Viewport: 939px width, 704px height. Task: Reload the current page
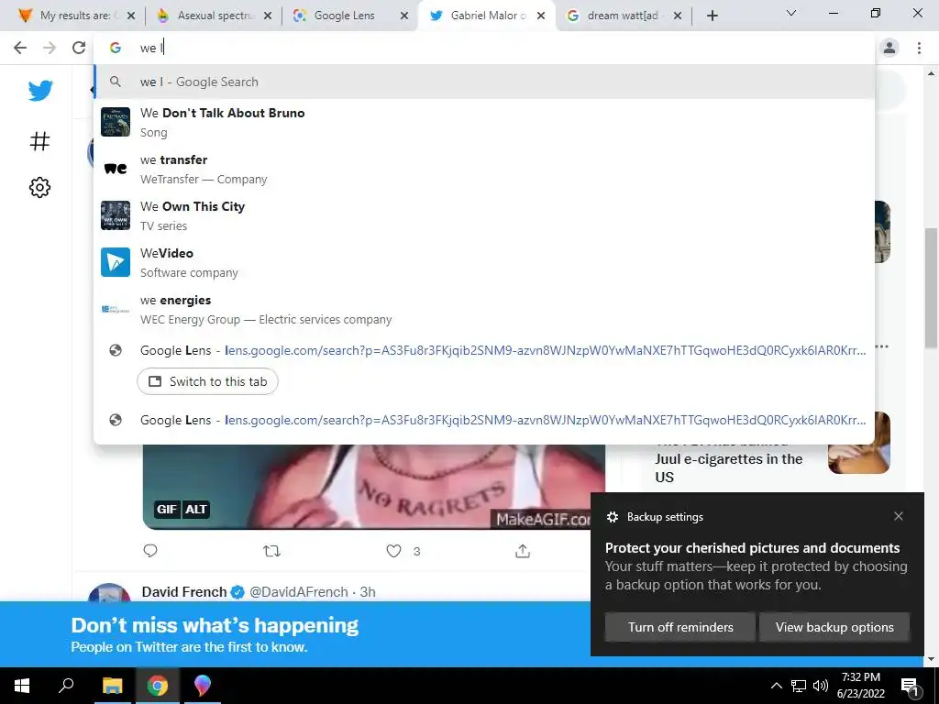tap(79, 48)
